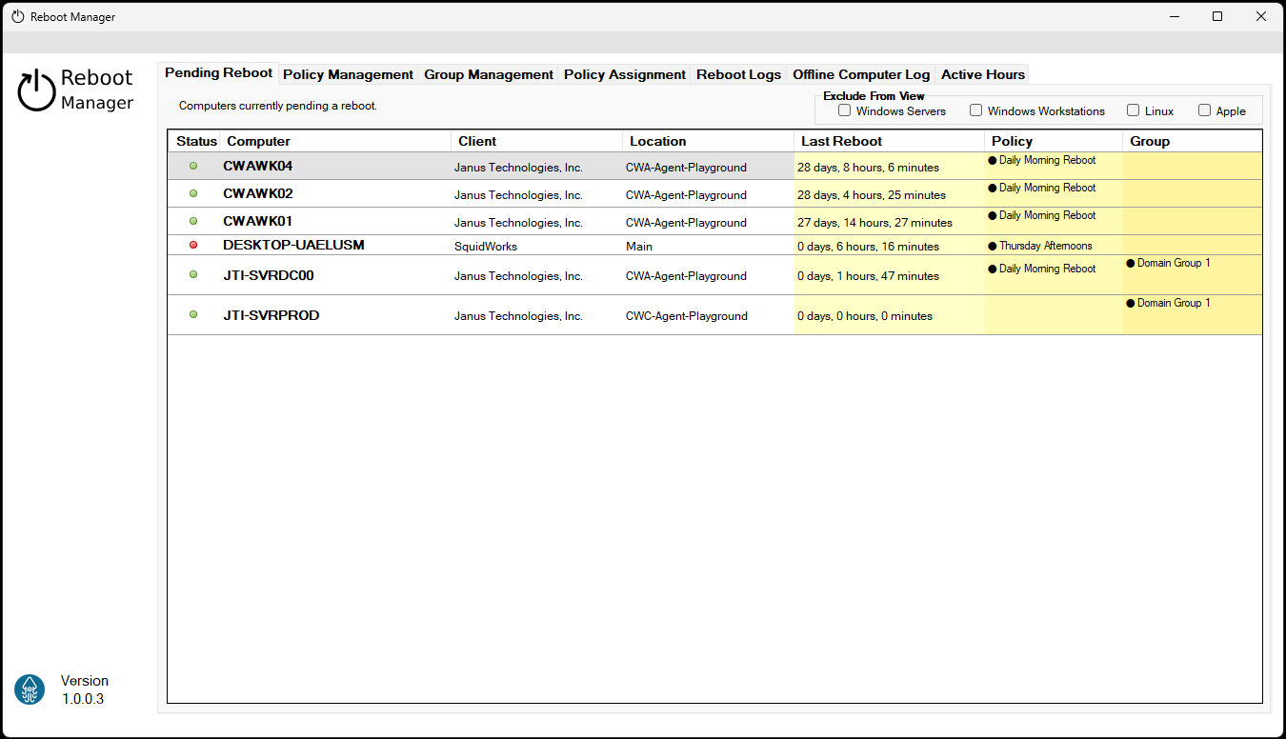The image size is (1286, 739).
Task: Click green status dot for CWAWK04
Action: coord(193,166)
